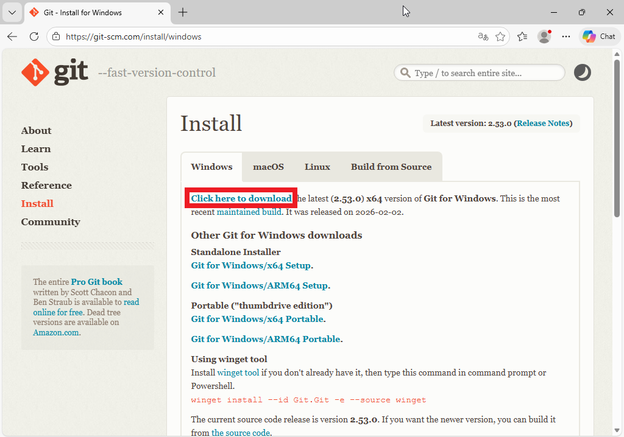This screenshot has height=437, width=624.
Task: Open the browser profile avatar
Action: [x=544, y=37]
